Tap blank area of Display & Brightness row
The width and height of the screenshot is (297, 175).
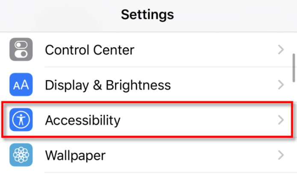click(x=223, y=85)
